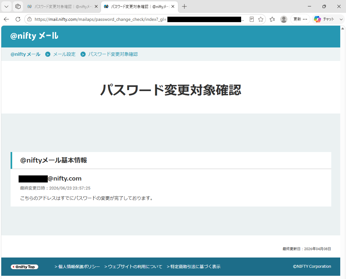346x279 pixels.
Task: Open the @nifty メール breadcrumb link
Action: tap(25, 54)
